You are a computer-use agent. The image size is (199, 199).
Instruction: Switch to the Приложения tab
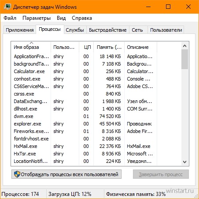[x=20, y=30]
